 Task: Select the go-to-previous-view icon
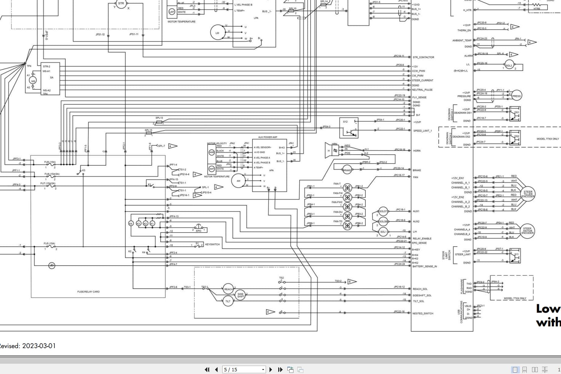tap(290, 369)
